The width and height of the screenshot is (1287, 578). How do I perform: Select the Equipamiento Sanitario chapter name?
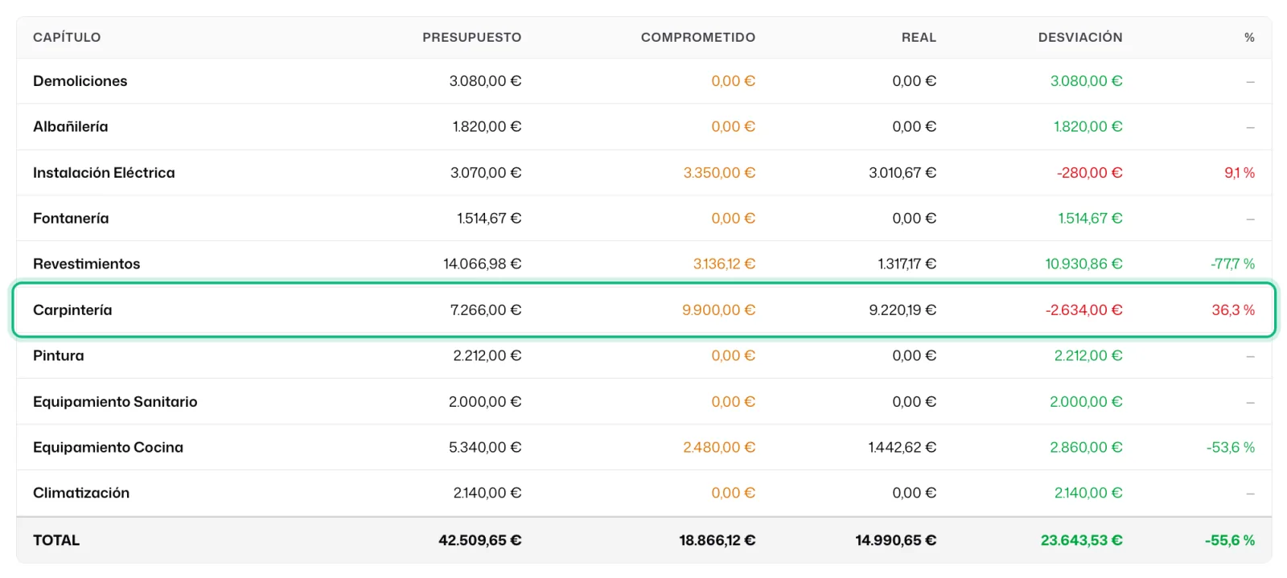(115, 402)
